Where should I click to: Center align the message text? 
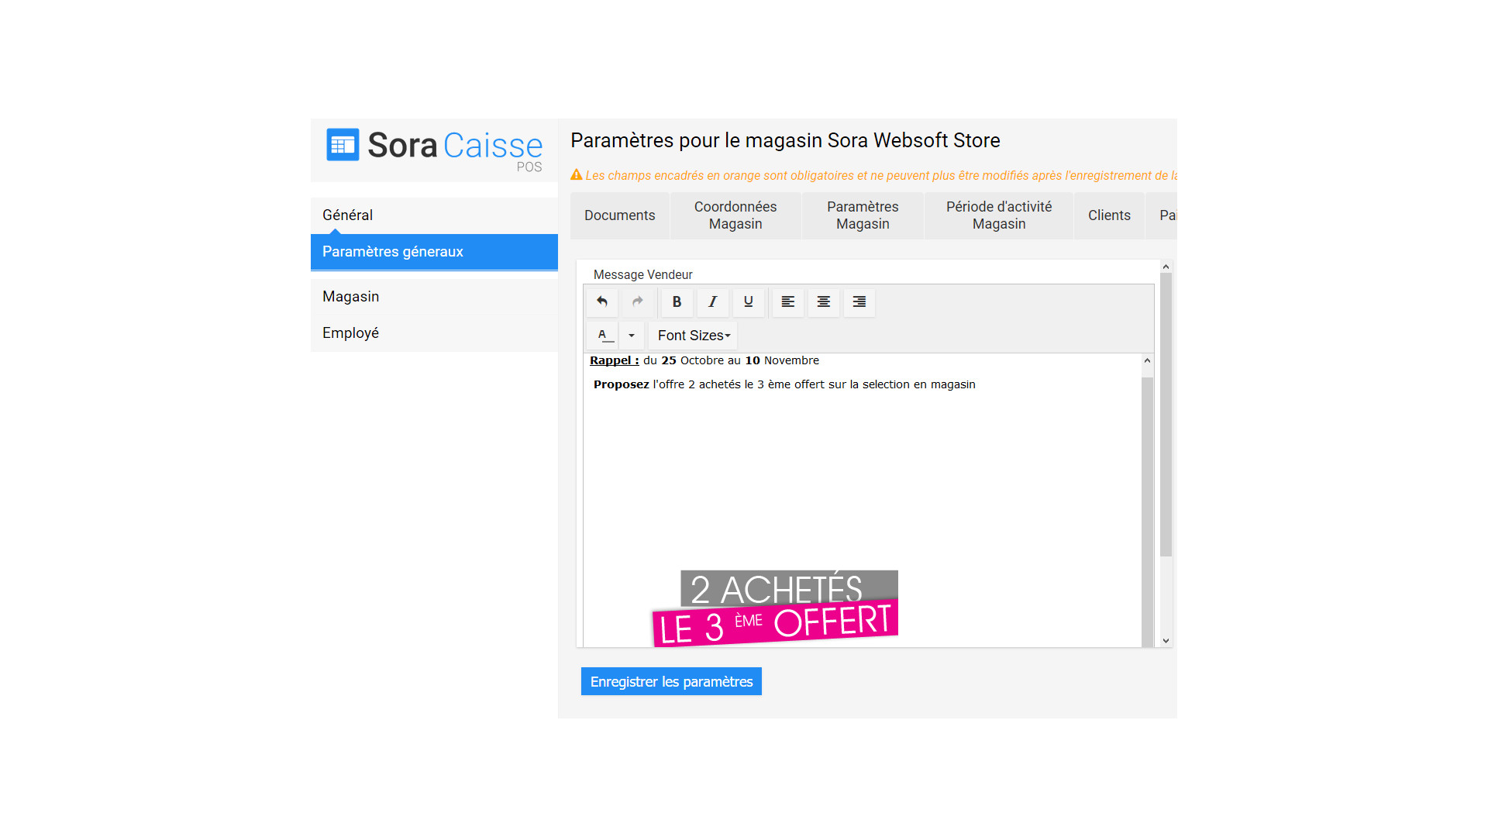[823, 302]
